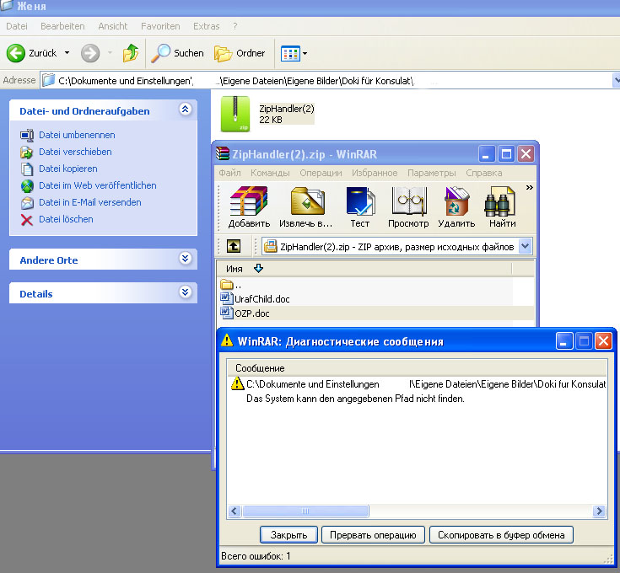
Task: Open the Datei menu in Explorer
Action: [x=17, y=26]
